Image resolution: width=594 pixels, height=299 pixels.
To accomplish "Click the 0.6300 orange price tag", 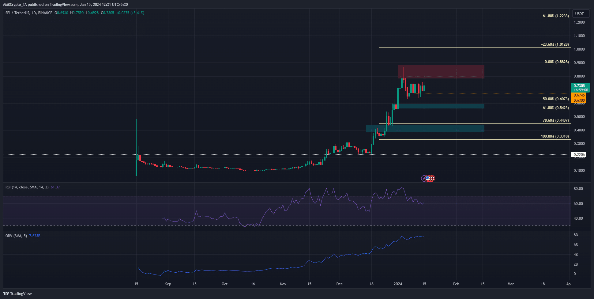I will tap(579, 100).
